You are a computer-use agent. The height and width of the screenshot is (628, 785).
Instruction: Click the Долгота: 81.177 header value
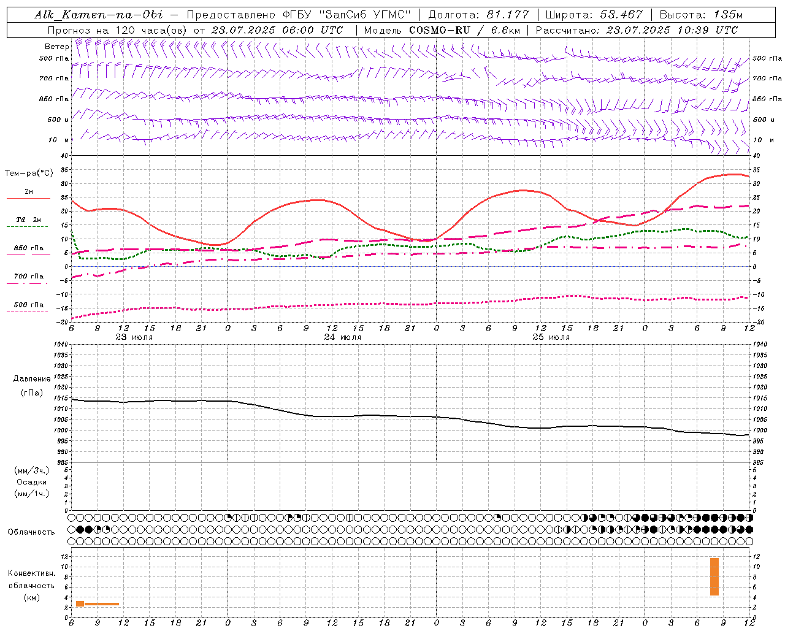pyautogui.click(x=478, y=15)
